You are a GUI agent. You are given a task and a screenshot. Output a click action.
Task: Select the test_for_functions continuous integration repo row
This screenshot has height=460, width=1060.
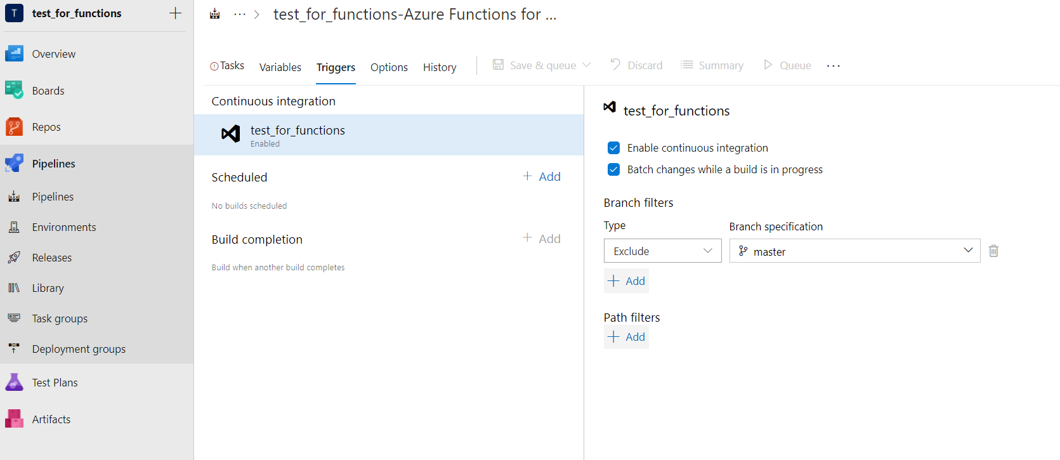pyautogui.click(x=389, y=135)
